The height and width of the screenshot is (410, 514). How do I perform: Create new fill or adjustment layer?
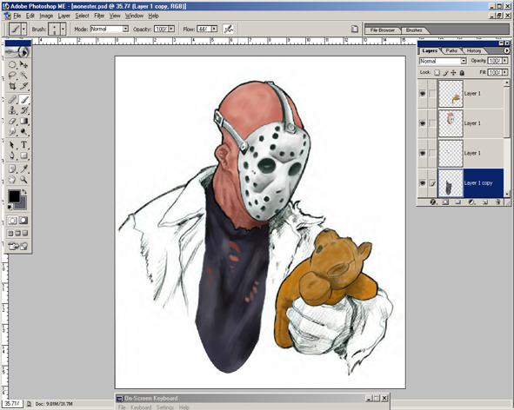[x=471, y=202]
